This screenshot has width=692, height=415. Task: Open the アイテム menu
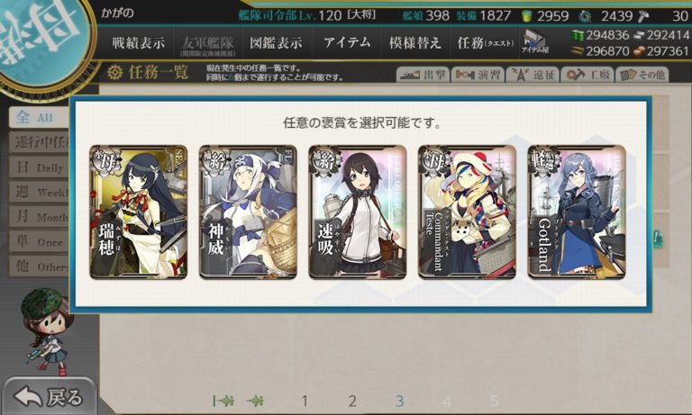click(x=347, y=43)
